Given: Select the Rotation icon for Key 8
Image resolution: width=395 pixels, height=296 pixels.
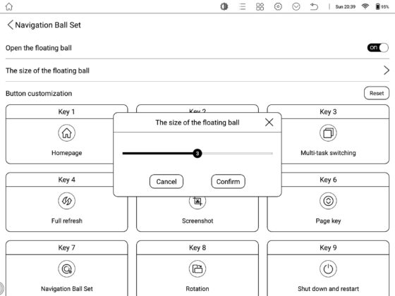Looking at the screenshot, I should point(197,269).
